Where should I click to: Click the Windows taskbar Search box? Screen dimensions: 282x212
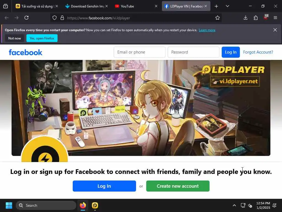pyautogui.click(x=46, y=205)
